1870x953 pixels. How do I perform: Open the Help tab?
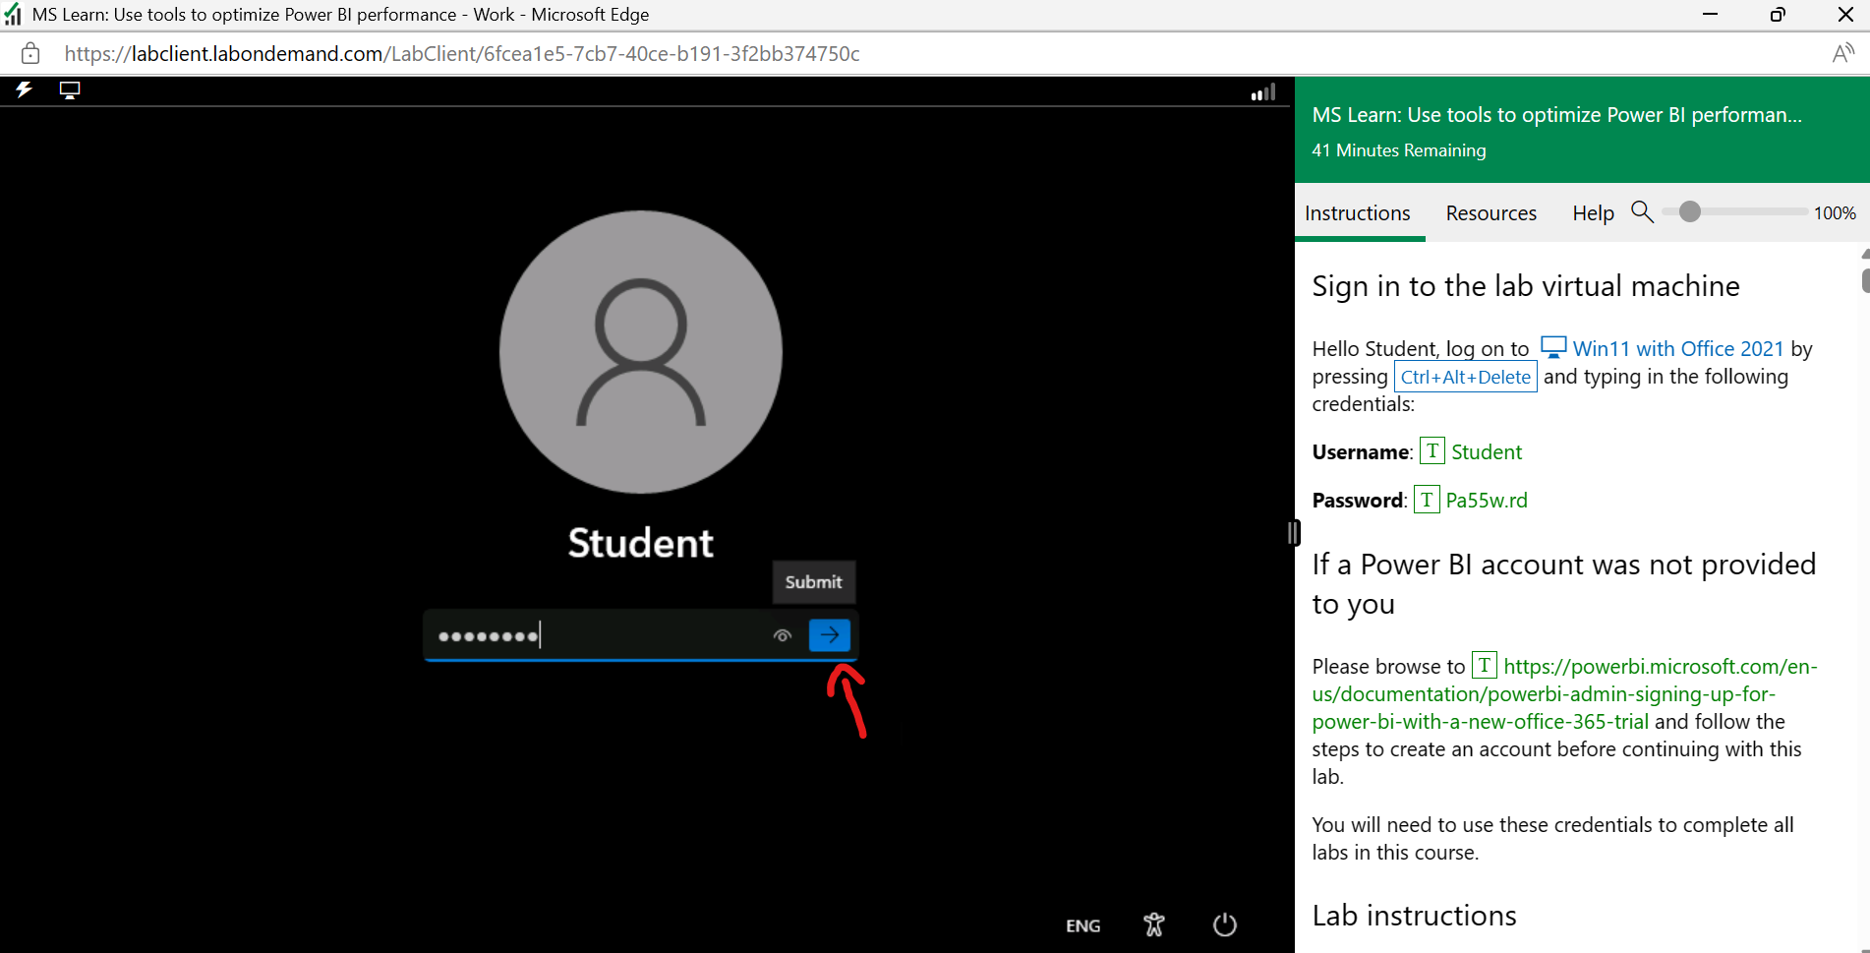(x=1593, y=213)
